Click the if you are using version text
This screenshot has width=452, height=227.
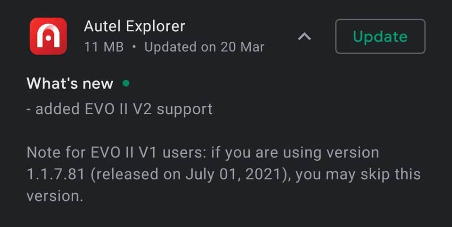pyautogui.click(x=295, y=153)
